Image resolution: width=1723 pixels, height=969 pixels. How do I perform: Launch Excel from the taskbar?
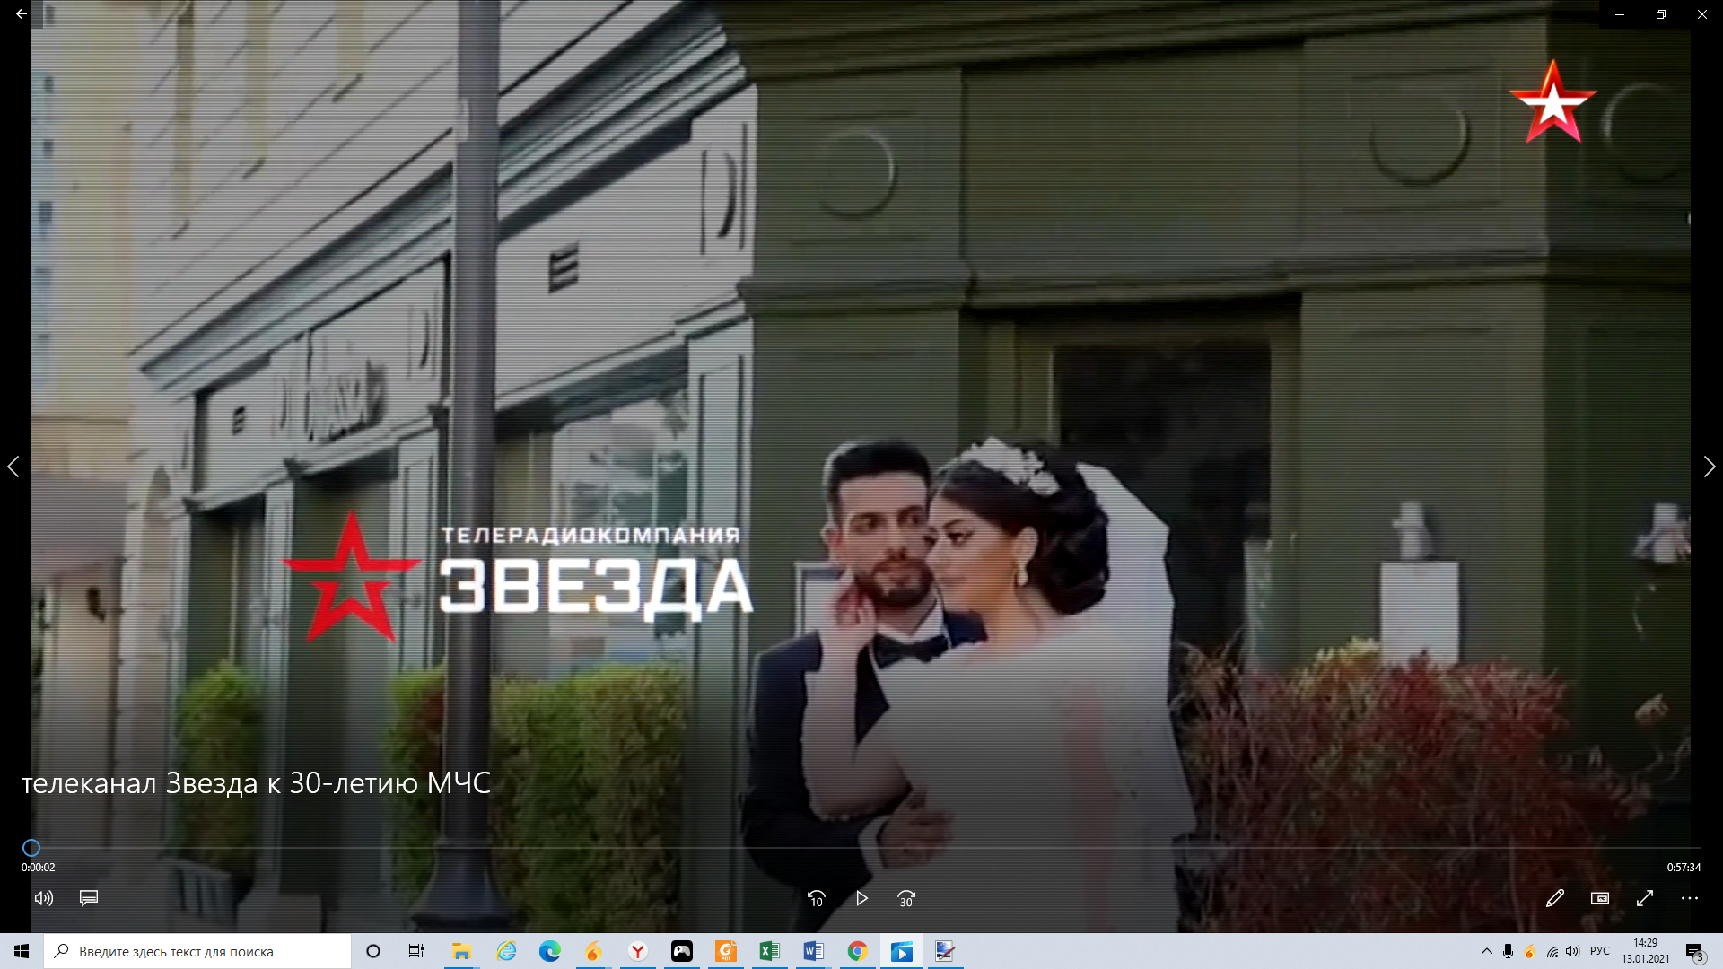point(770,951)
